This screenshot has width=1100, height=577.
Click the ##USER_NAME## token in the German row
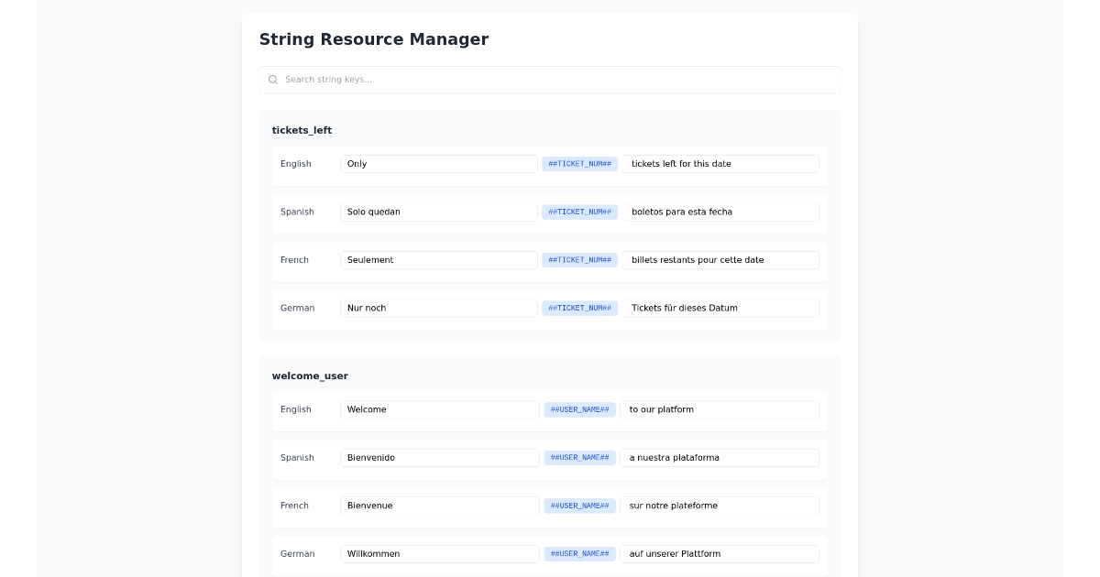pos(579,553)
